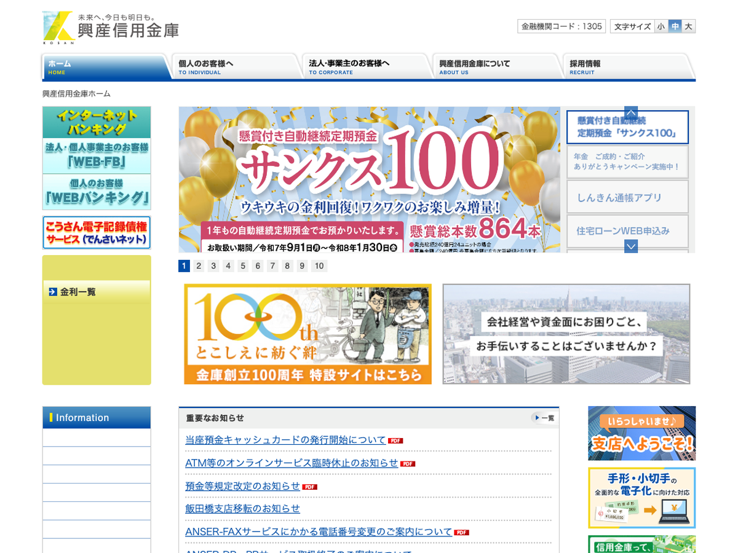Image resolution: width=738 pixels, height=553 pixels.
Task: Set font size to 大
Action: 688,26
